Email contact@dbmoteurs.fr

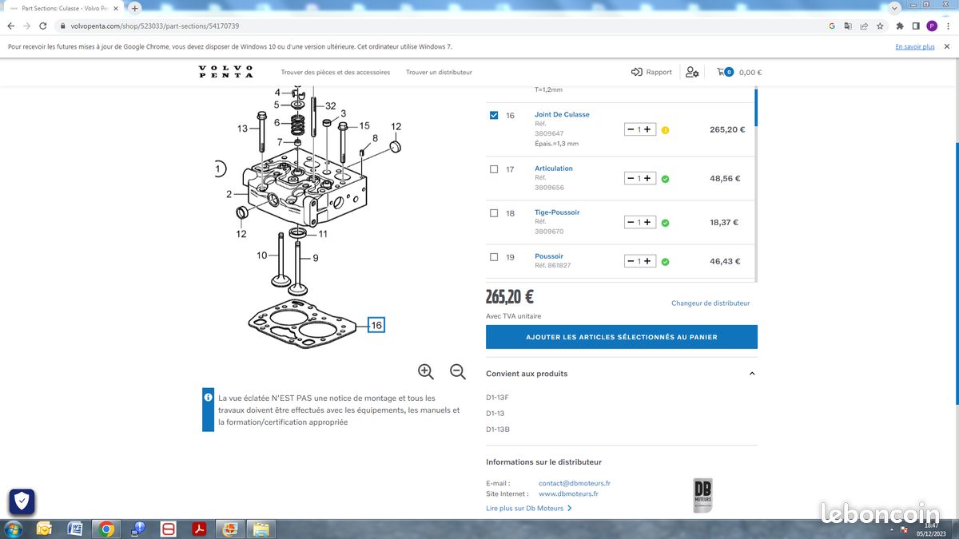pyautogui.click(x=575, y=483)
